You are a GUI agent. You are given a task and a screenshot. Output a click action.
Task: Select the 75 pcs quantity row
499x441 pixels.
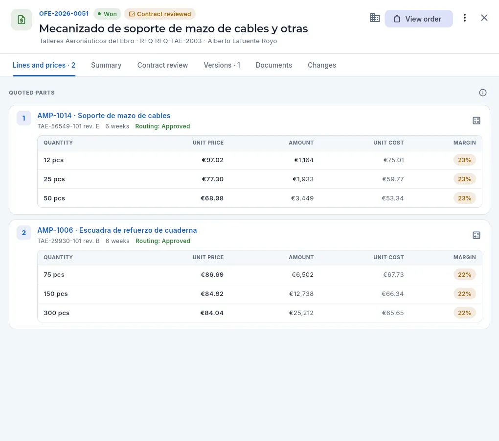point(260,275)
